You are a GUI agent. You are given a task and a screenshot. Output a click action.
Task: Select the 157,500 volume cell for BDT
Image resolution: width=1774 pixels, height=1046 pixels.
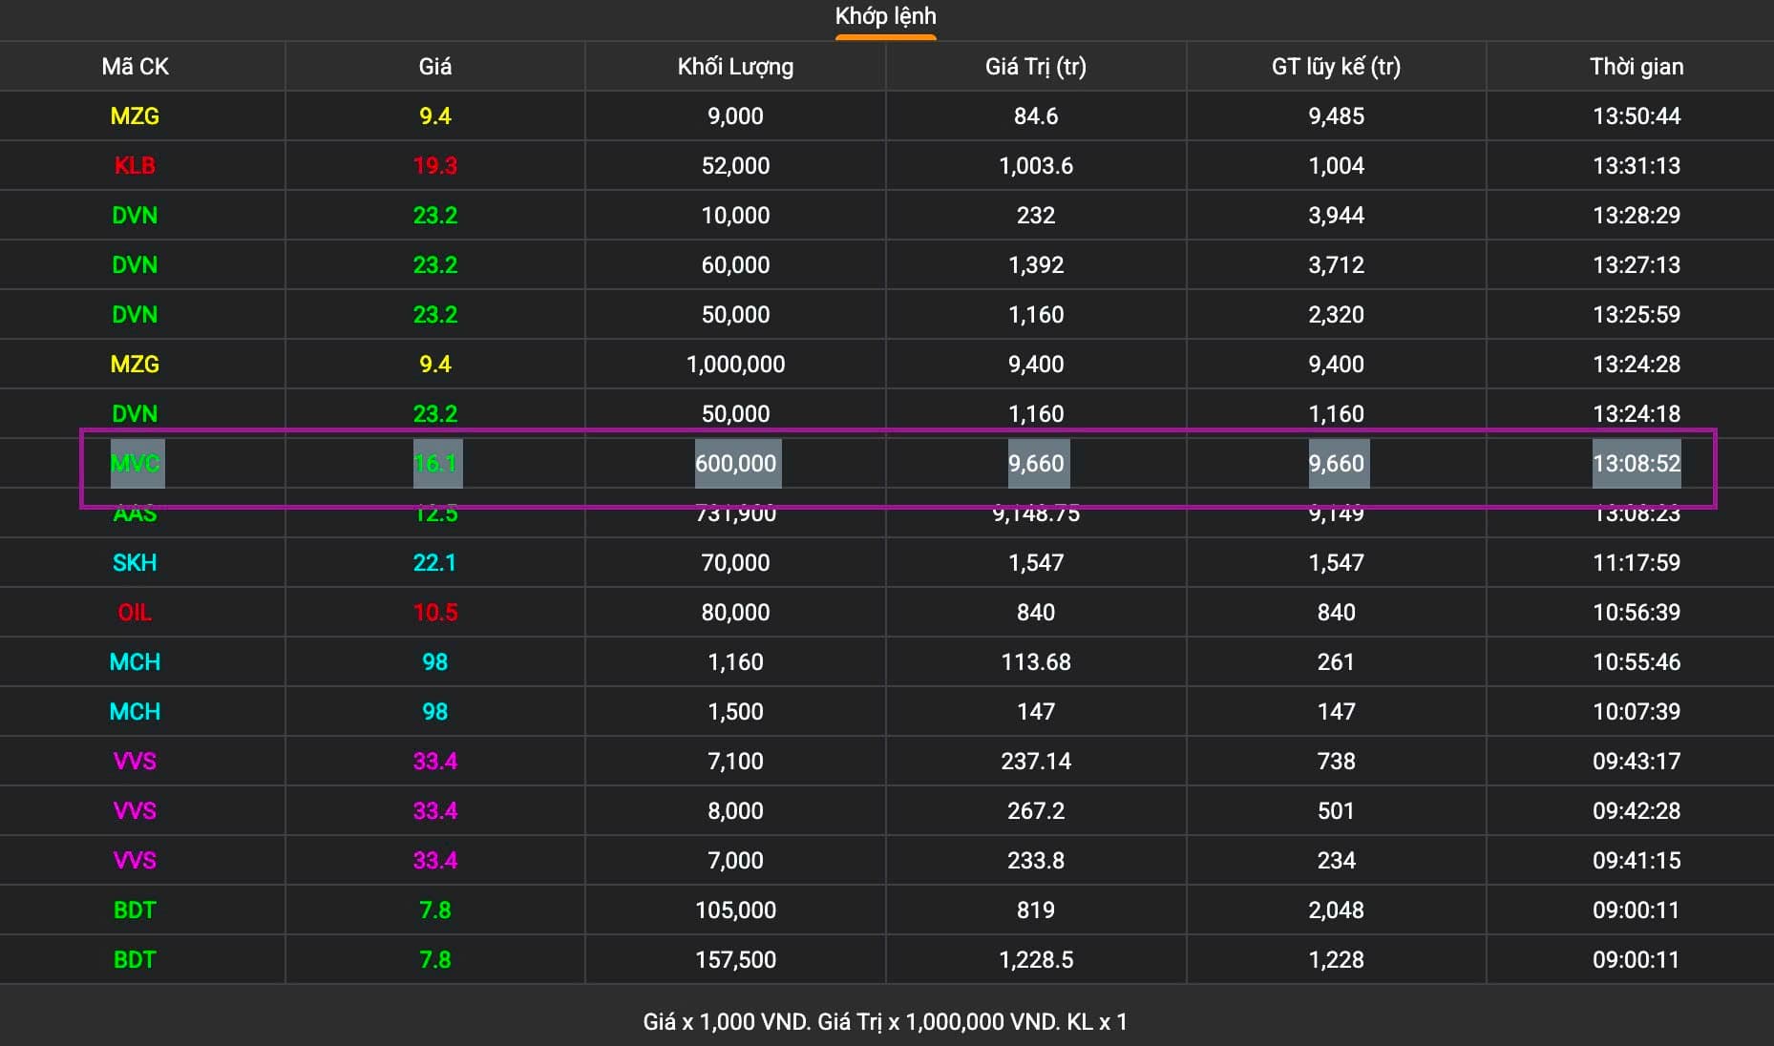735,960
